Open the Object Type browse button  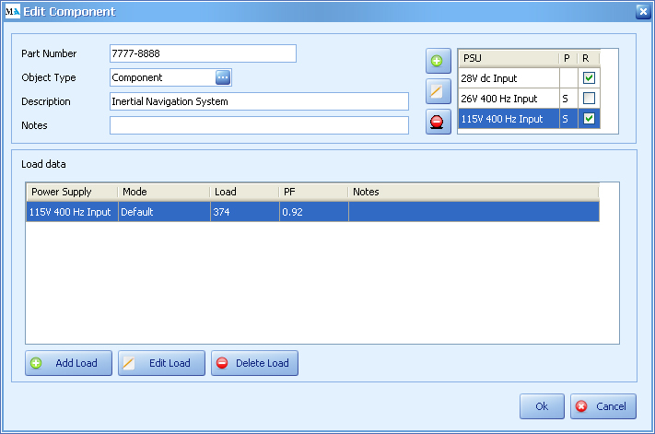pyautogui.click(x=223, y=77)
